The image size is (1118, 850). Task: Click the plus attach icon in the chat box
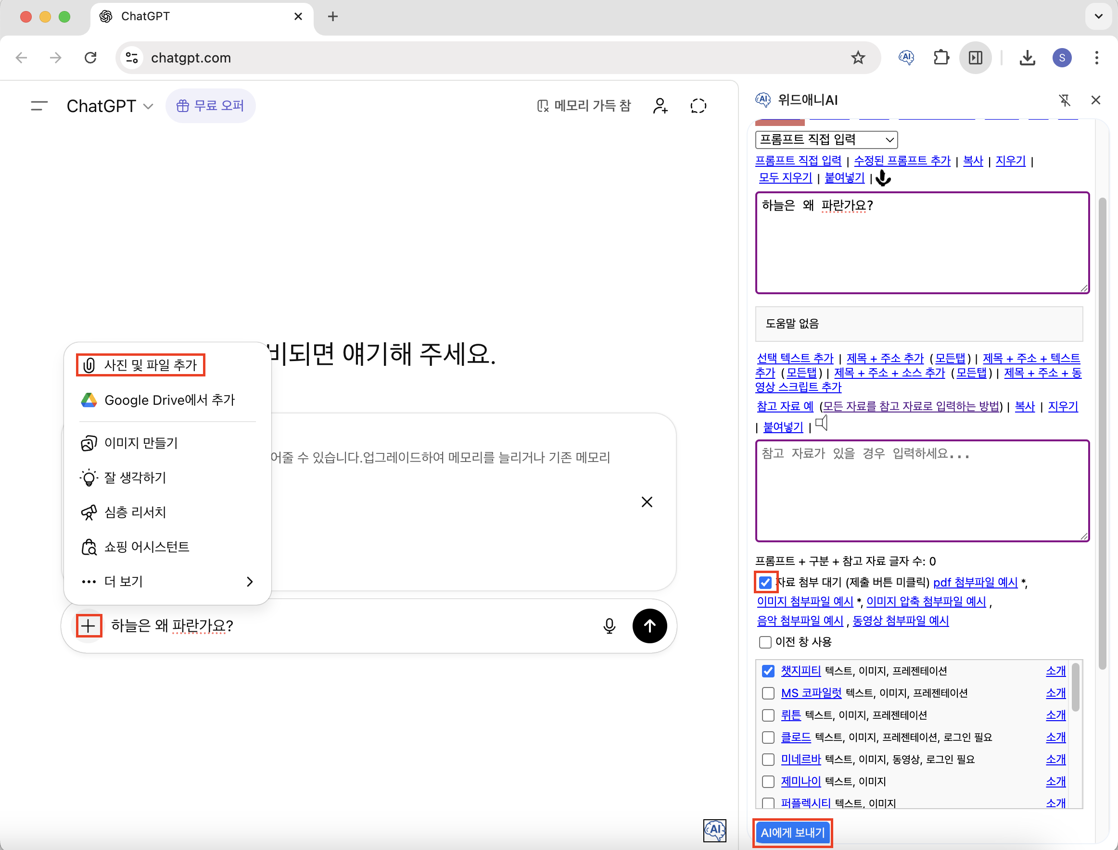point(89,626)
